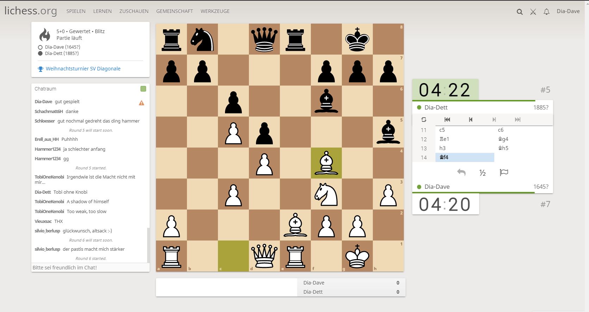589x312 pixels.
Task: Propose a takeback with the arrow icon
Action: [x=461, y=173]
